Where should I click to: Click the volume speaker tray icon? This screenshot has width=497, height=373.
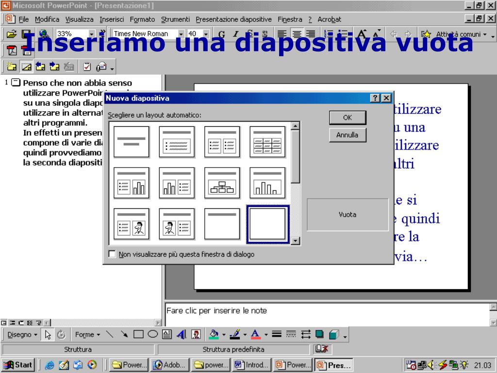tap(431, 365)
